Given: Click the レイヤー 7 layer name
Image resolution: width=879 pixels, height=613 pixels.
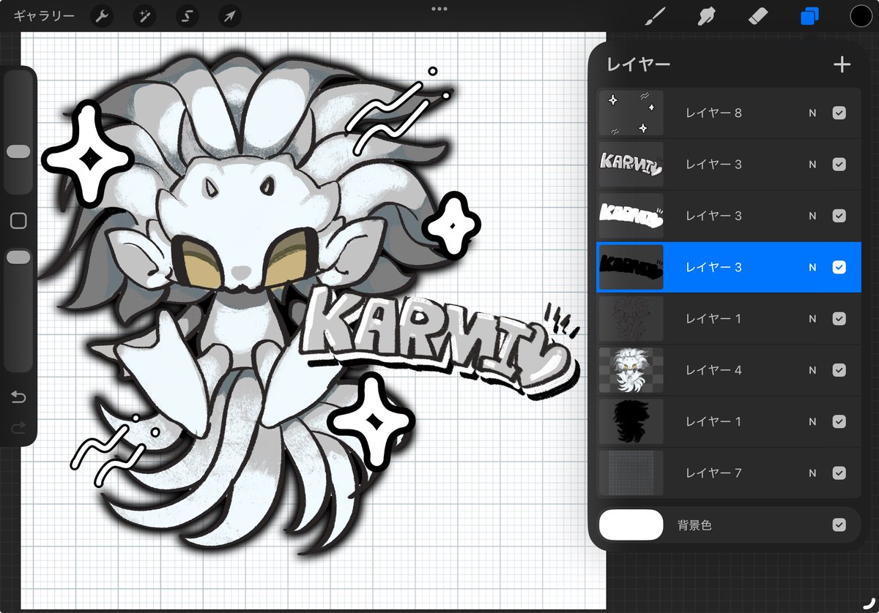Looking at the screenshot, I should (713, 473).
